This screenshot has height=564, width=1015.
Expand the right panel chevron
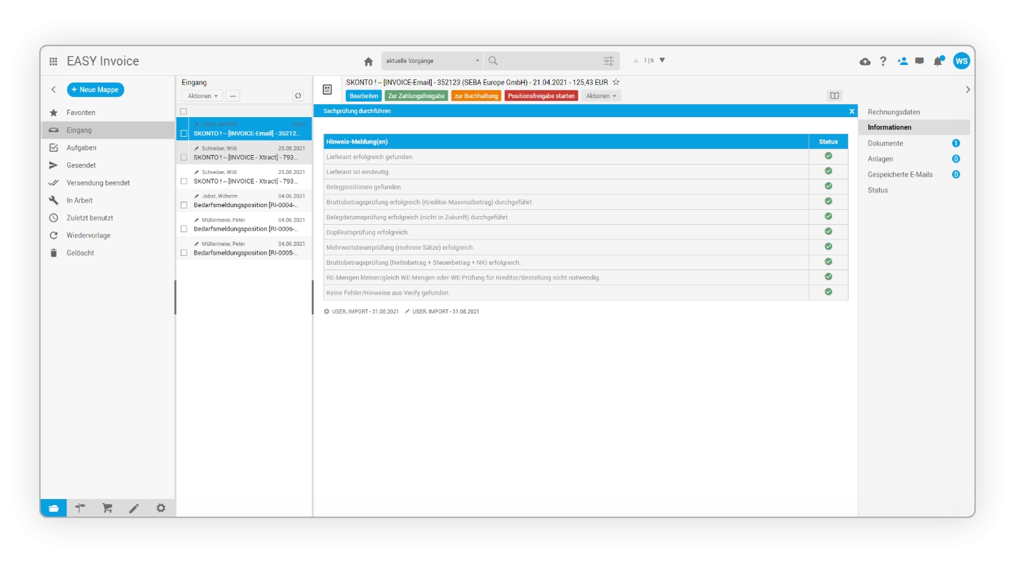pos(968,89)
